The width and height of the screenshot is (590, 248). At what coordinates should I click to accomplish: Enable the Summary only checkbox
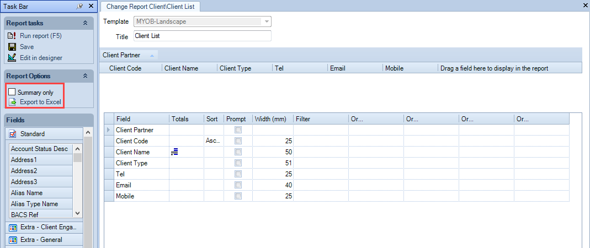point(12,92)
